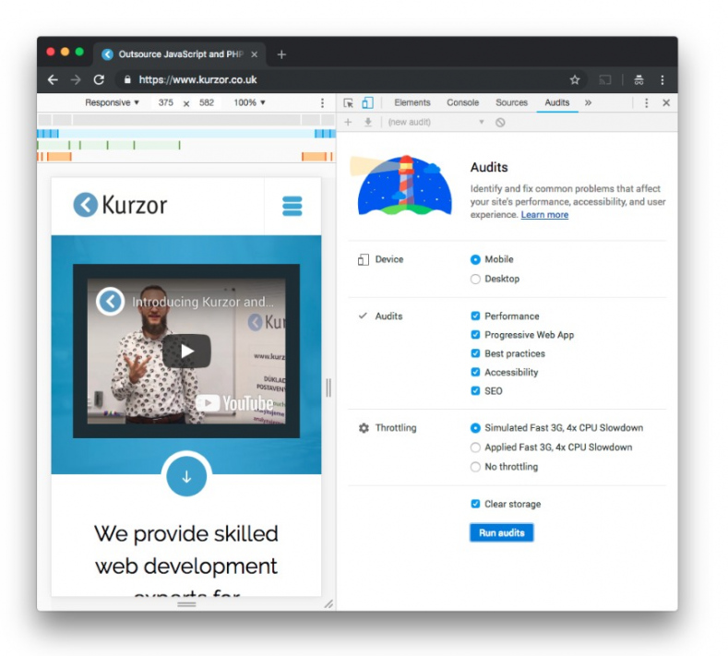
Task: Toggle the device toolbar icon
Action: click(x=367, y=102)
